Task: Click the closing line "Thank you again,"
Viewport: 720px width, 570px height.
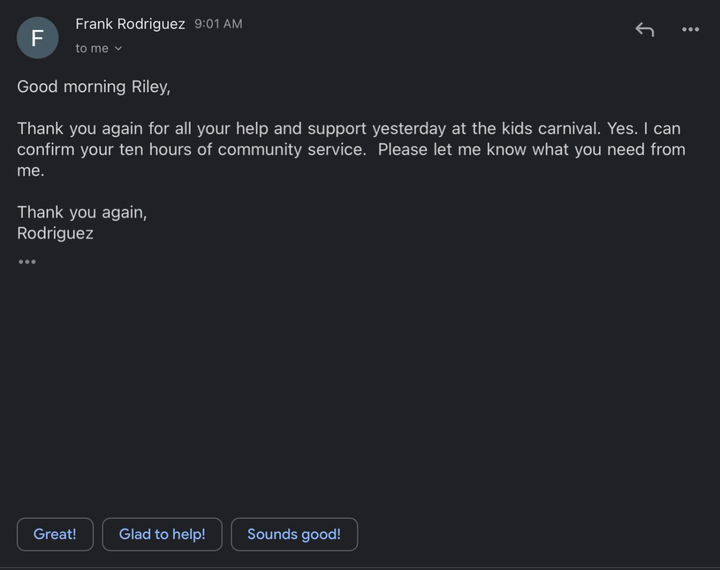Action: click(82, 212)
